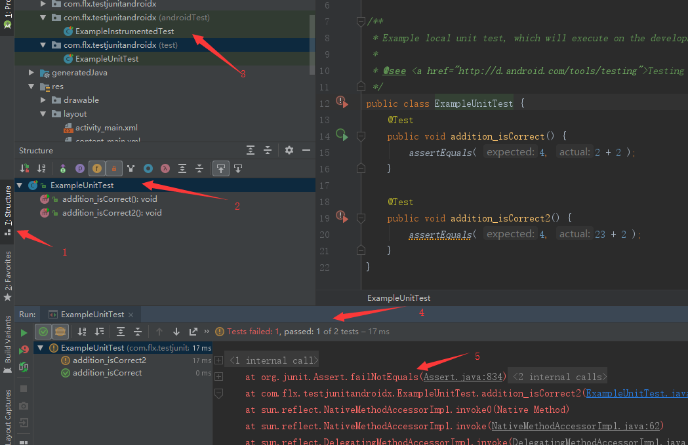This screenshot has width=688, height=445.
Task: Toggle Autoscroll from Source in Structure
Action: click(238, 168)
